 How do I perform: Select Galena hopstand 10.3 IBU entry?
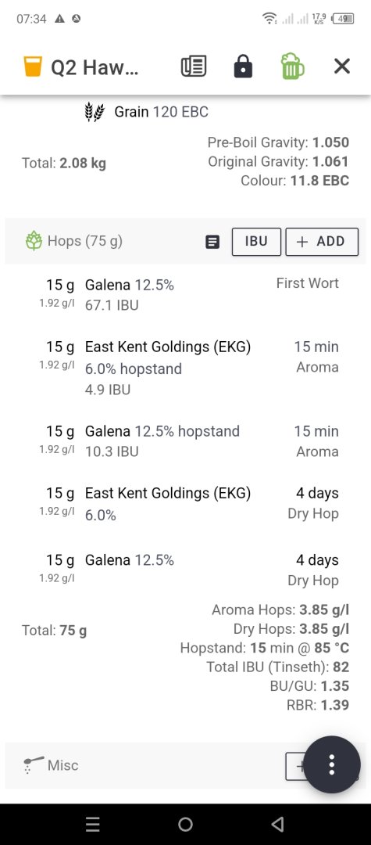coord(186,441)
